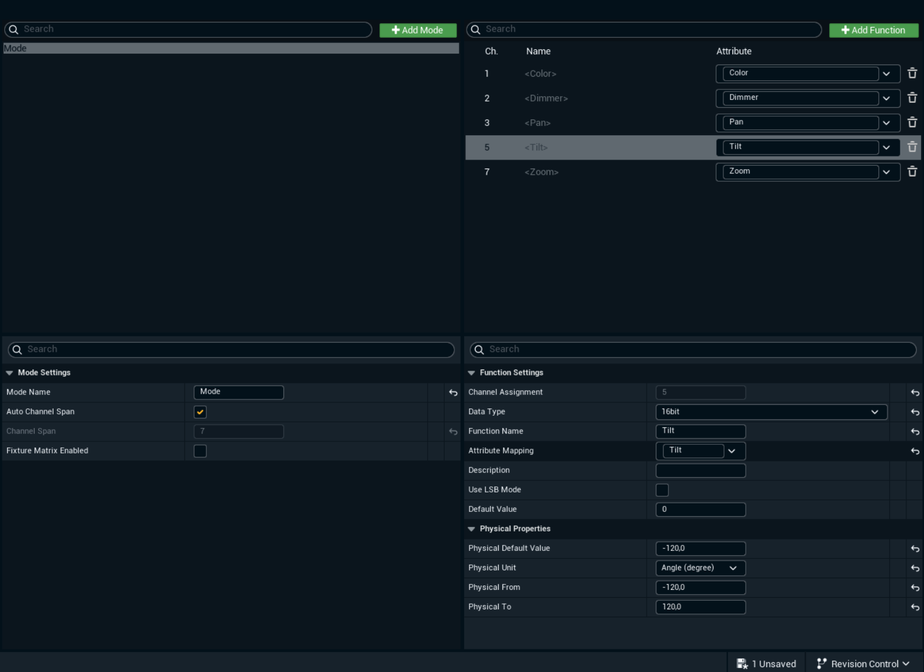The width and height of the screenshot is (924, 672).
Task: Enable Use LSB Mode checkbox
Action: click(x=662, y=490)
